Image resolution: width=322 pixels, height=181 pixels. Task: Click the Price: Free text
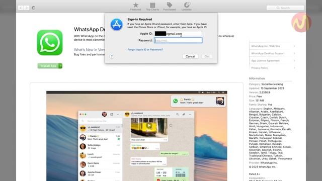[255, 97]
